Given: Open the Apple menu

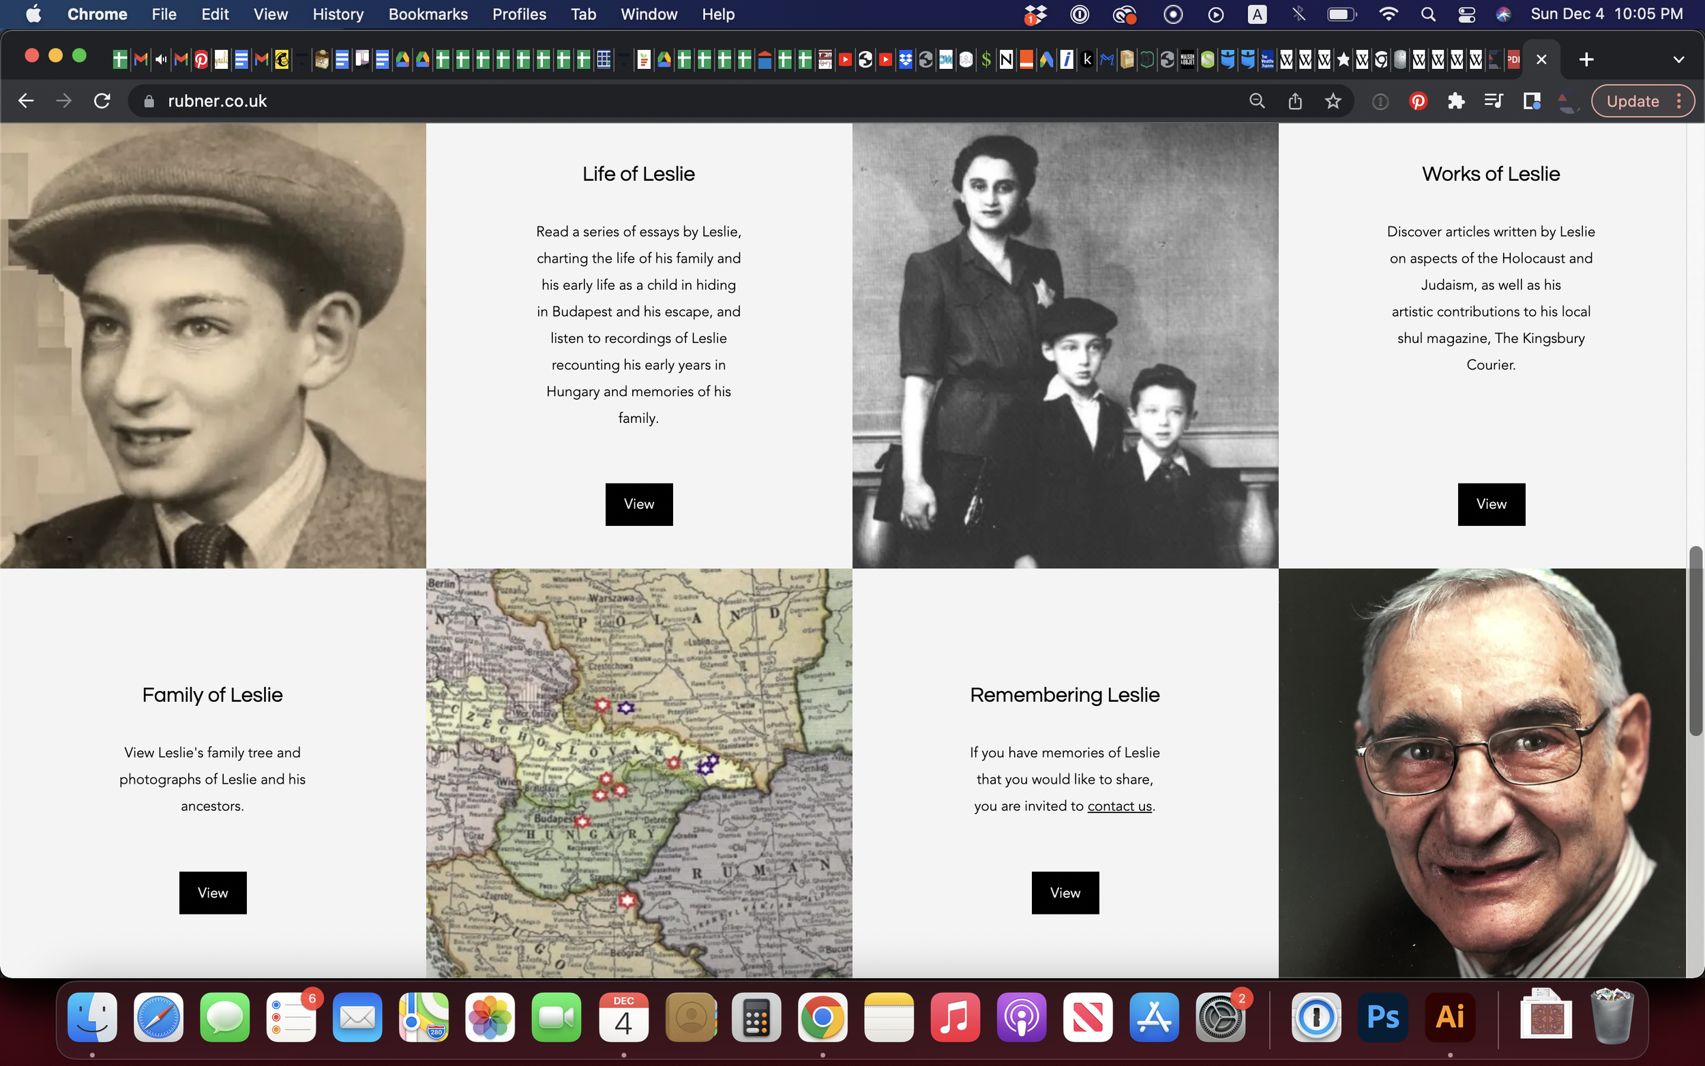Looking at the screenshot, I should tap(33, 14).
